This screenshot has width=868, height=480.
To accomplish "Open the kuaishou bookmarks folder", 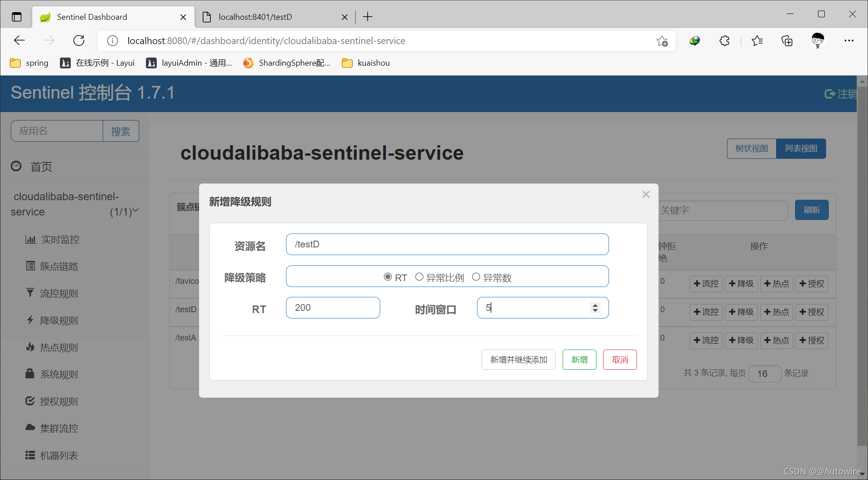I will click(366, 63).
